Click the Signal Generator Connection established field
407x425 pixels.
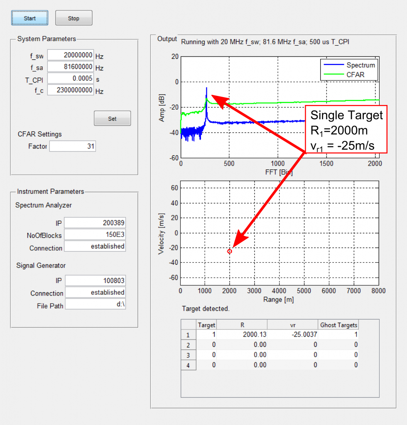[95, 293]
